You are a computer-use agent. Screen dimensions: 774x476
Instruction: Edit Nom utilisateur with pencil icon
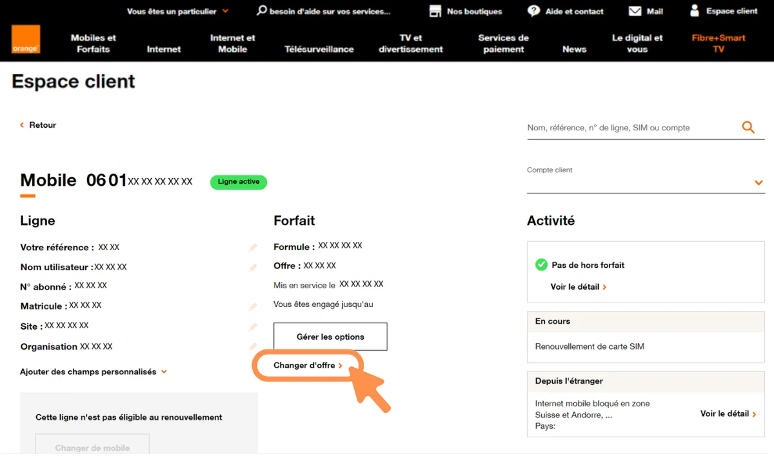(253, 268)
